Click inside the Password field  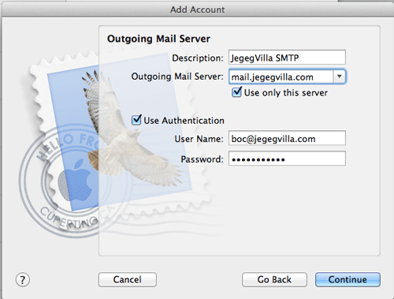(287, 159)
